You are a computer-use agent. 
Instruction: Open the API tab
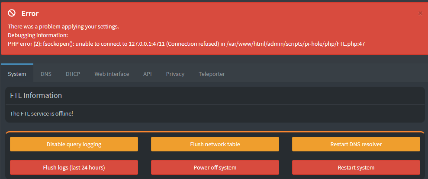pyautogui.click(x=148, y=74)
